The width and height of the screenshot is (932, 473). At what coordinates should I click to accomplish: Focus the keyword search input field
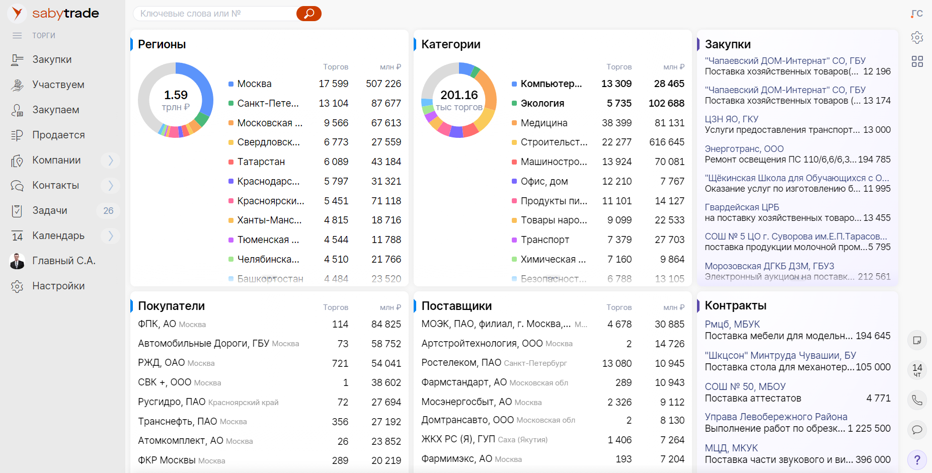tap(214, 14)
